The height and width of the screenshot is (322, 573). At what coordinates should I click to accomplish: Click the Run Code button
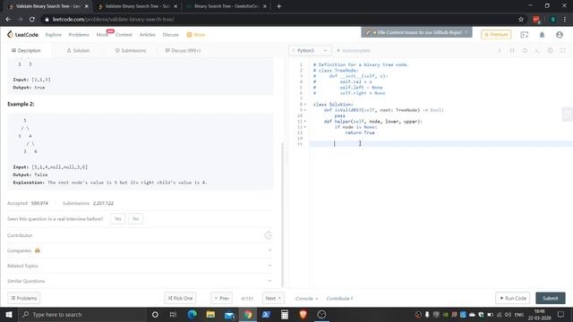tap(513, 298)
